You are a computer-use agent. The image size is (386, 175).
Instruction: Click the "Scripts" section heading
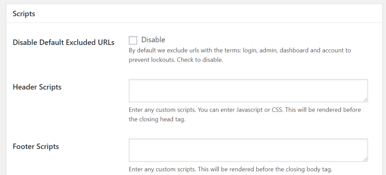point(24,14)
